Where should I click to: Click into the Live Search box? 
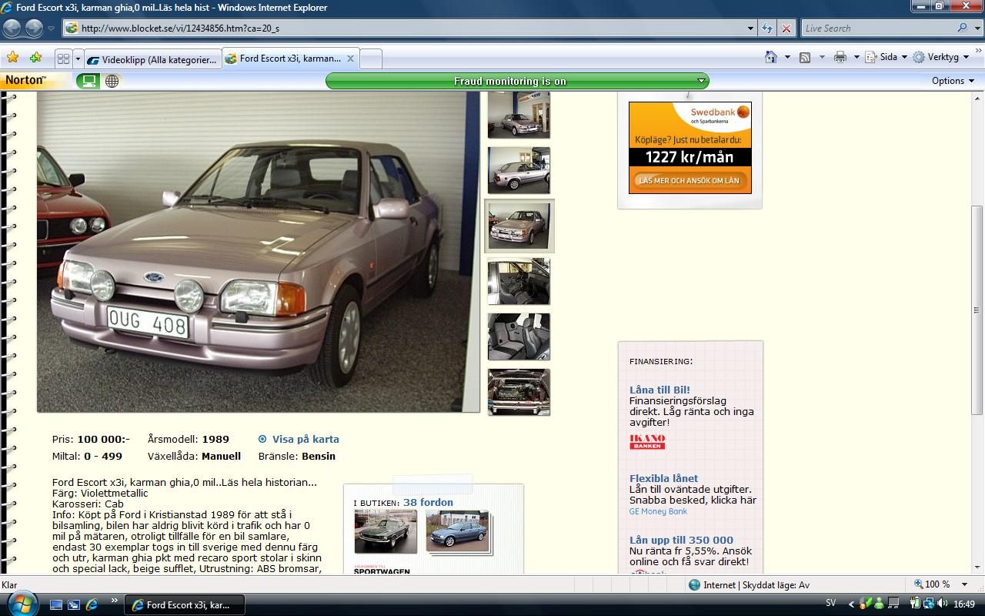coord(877,28)
